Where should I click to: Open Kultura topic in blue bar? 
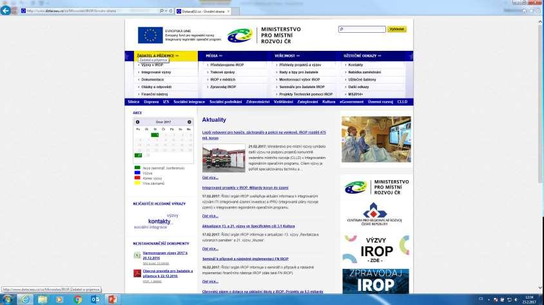329,102
